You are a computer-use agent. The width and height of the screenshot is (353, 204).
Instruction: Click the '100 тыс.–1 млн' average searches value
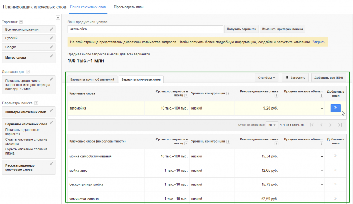pyautogui.click(x=86, y=61)
